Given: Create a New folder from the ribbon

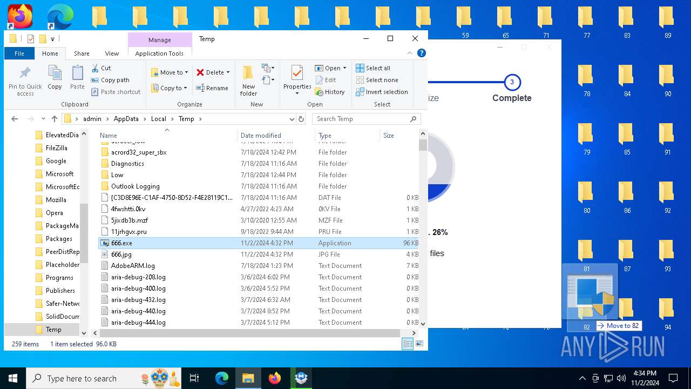Looking at the screenshot, I should pos(248,81).
